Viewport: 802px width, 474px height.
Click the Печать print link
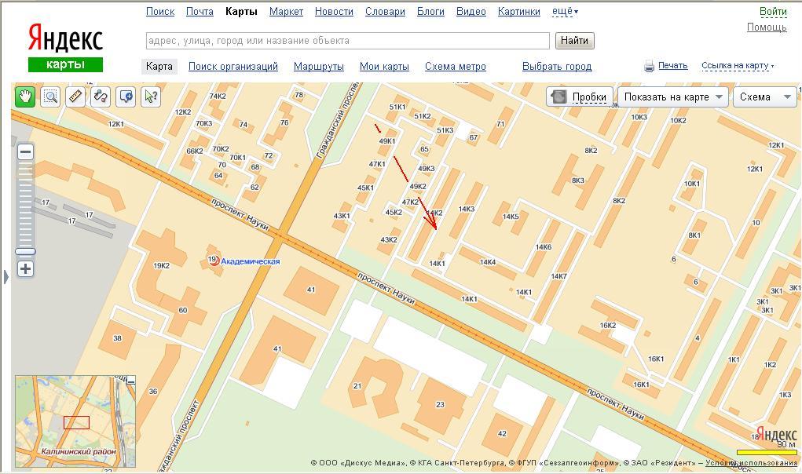tap(672, 66)
